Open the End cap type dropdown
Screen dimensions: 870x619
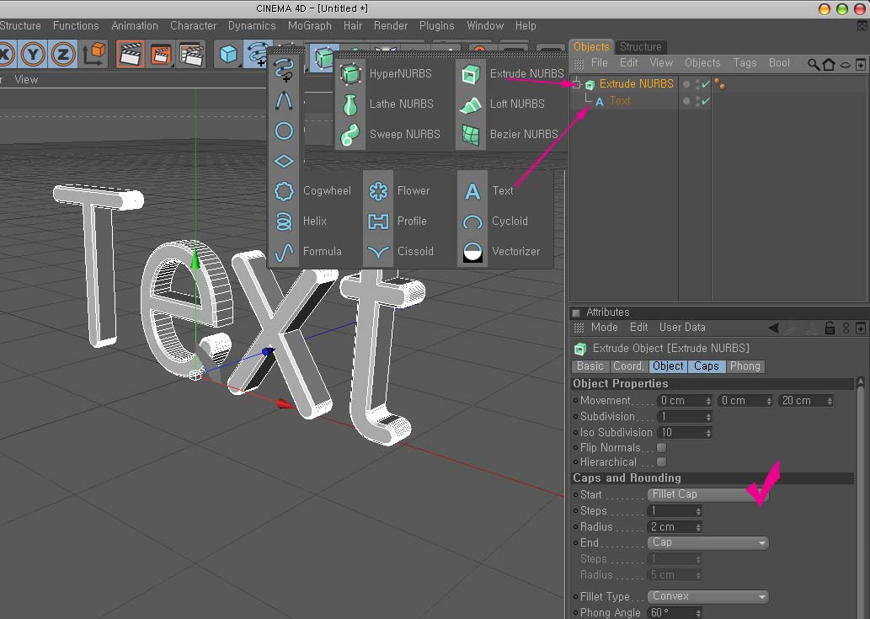click(708, 543)
